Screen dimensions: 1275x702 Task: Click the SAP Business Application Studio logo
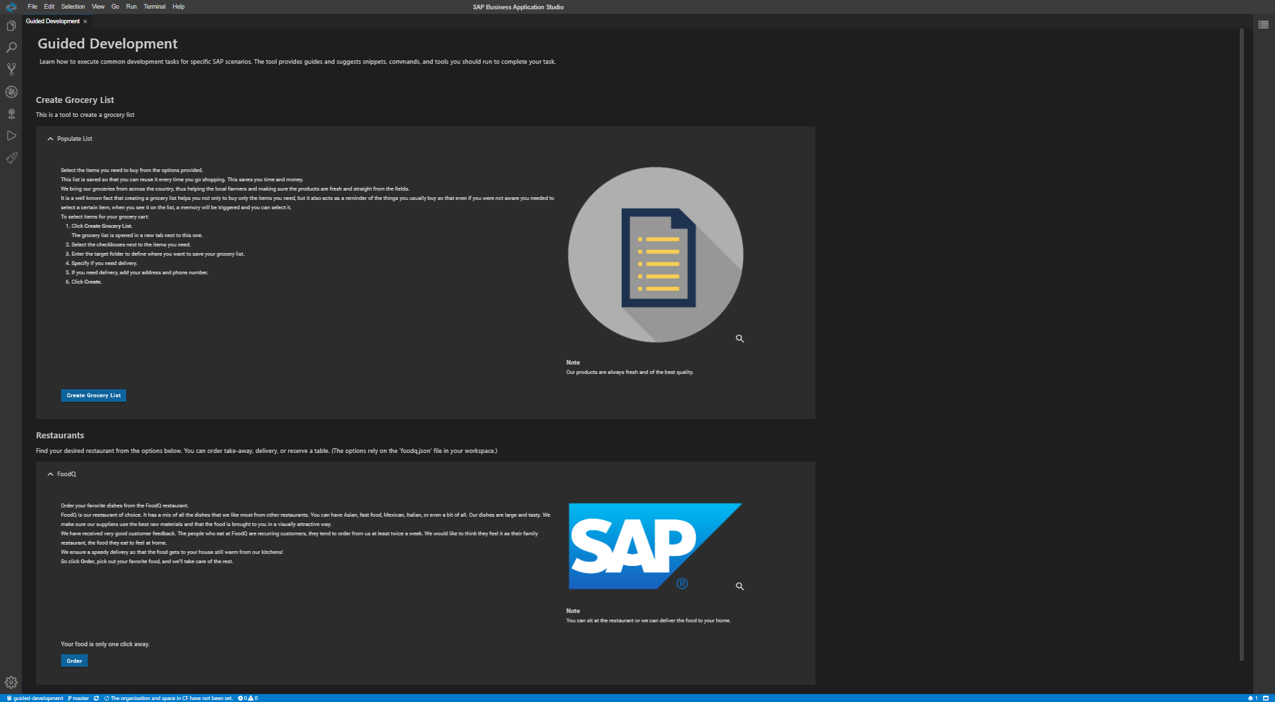11,7
